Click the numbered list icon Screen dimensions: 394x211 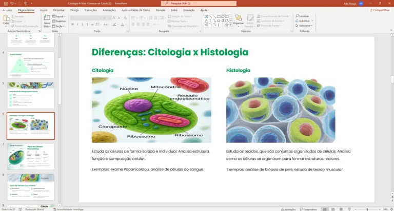pyautogui.click(x=141, y=18)
